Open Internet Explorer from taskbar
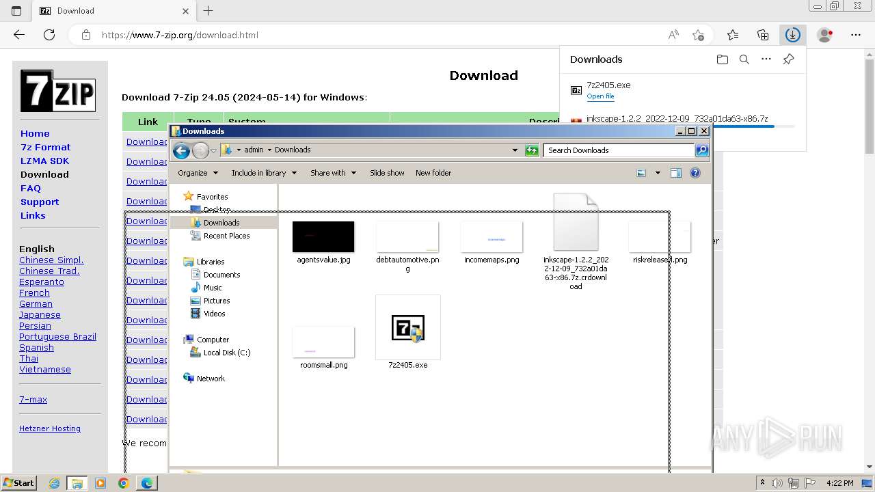Viewport: 875px width, 492px height. point(54,483)
